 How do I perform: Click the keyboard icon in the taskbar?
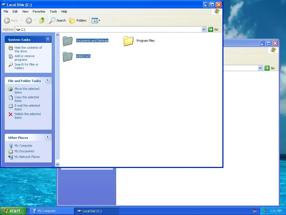pos(255,211)
